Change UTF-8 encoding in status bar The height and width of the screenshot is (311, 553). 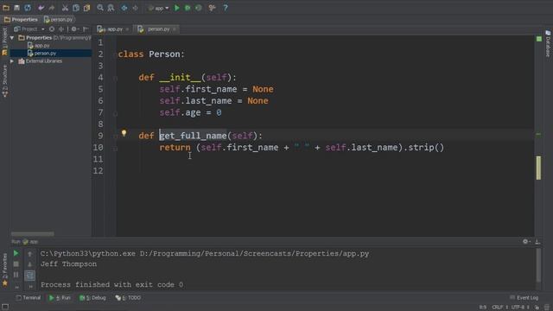(520, 308)
